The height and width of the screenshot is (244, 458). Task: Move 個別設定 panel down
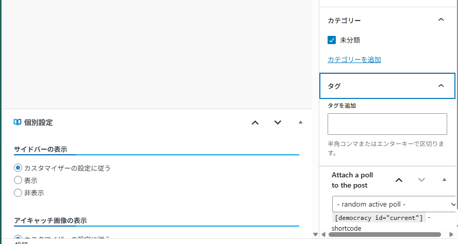pos(278,123)
